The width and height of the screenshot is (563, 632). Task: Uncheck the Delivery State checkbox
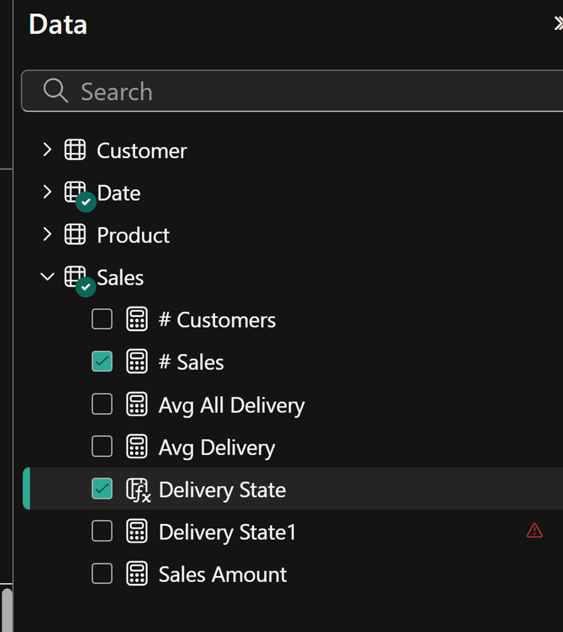pyautogui.click(x=102, y=489)
